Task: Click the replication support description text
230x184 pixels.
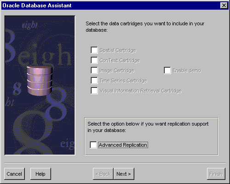Action: 148,127
